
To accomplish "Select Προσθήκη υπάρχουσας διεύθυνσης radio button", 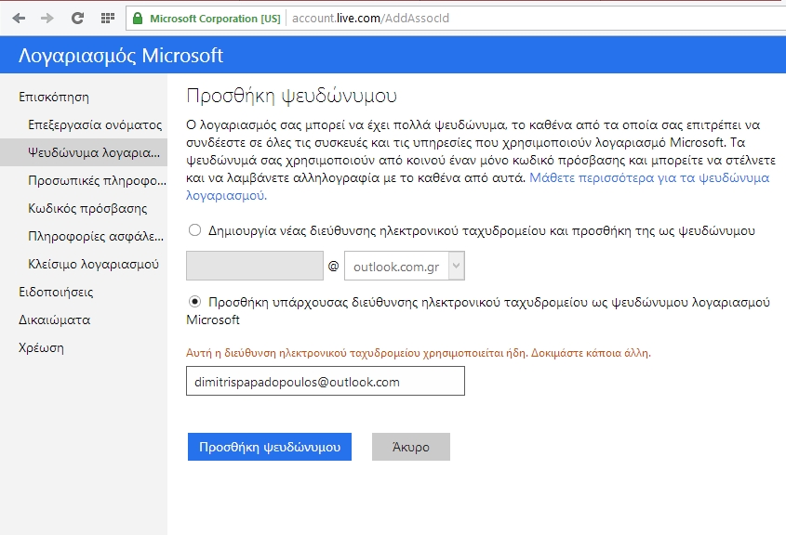I will pyautogui.click(x=194, y=302).
